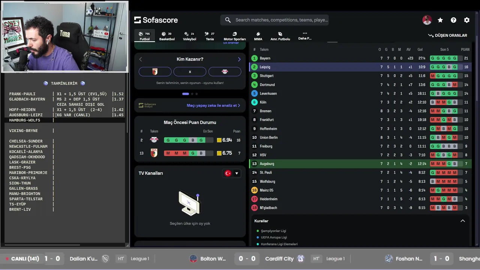Click the Sofascore logo
480x270 pixels.
[x=156, y=20]
